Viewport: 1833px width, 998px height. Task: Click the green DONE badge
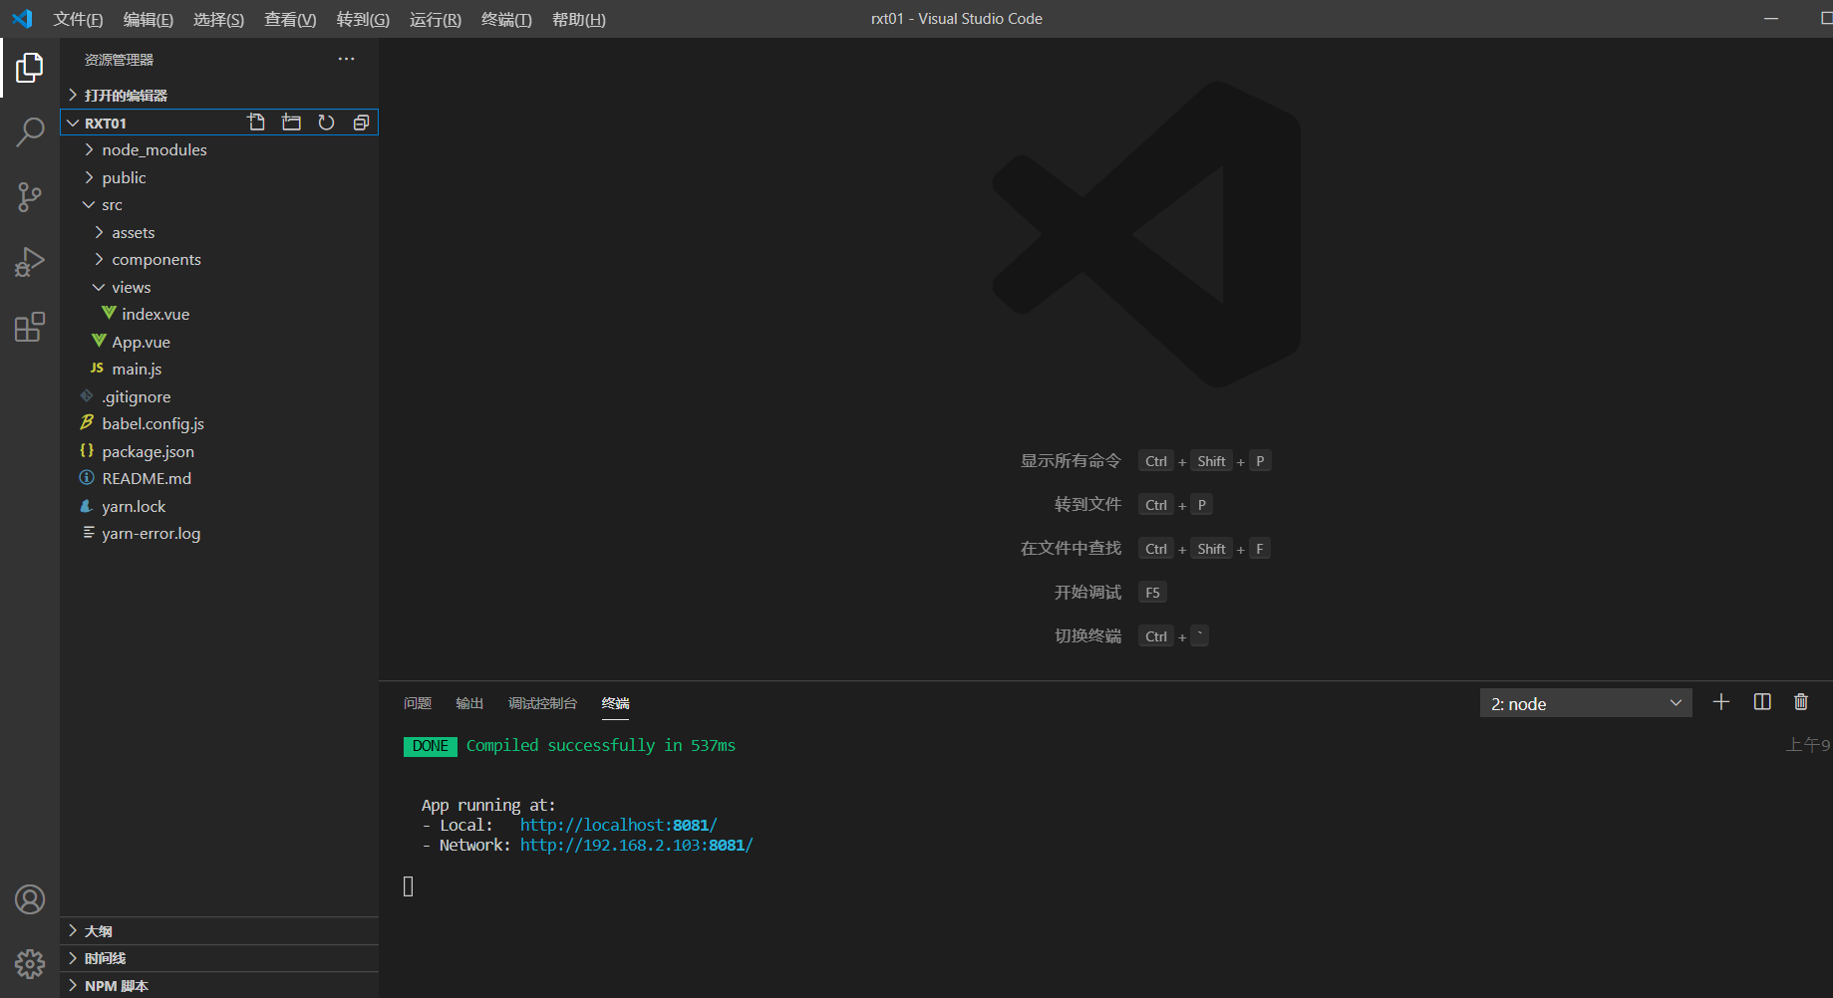431,746
